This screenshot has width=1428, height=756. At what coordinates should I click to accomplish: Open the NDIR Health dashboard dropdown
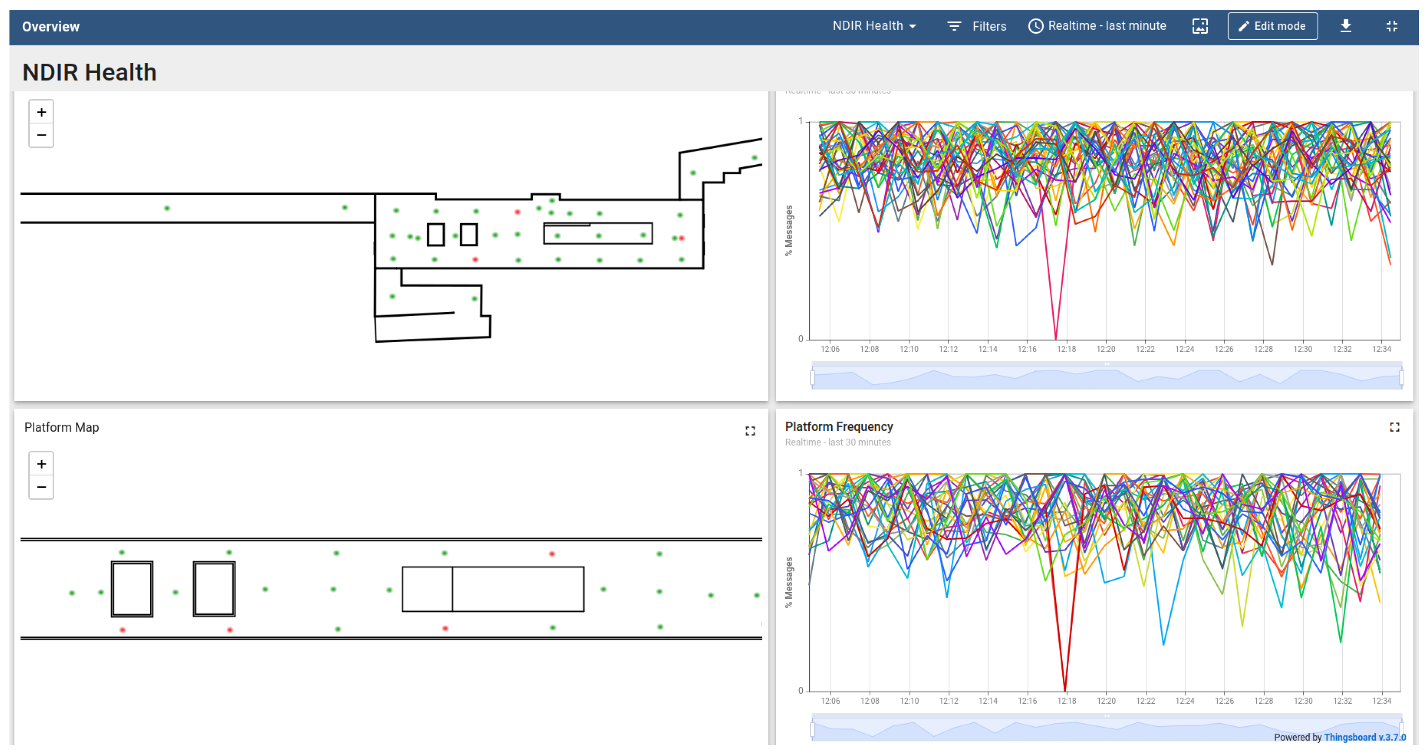(874, 26)
